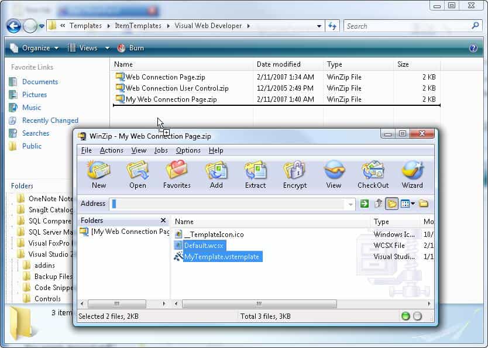Viewport: 488px width, 348px height.
Task: Click the green status light in WinZip
Action: click(x=405, y=316)
